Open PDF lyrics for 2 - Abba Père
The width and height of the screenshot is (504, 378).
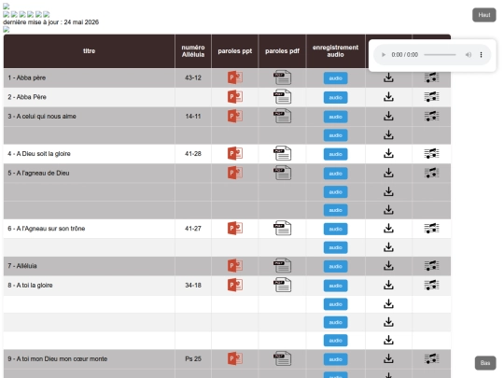tap(282, 97)
